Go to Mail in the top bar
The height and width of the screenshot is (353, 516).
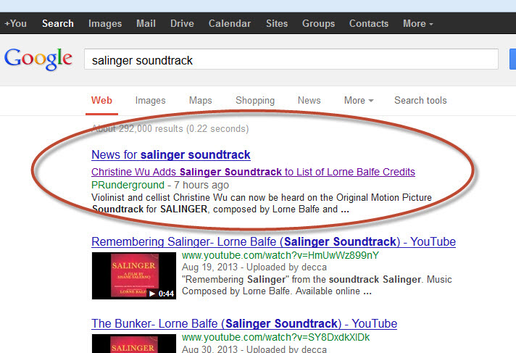click(x=146, y=23)
